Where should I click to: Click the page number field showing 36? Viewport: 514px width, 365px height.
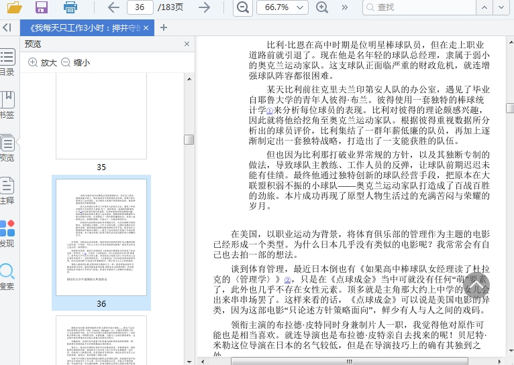tap(140, 7)
